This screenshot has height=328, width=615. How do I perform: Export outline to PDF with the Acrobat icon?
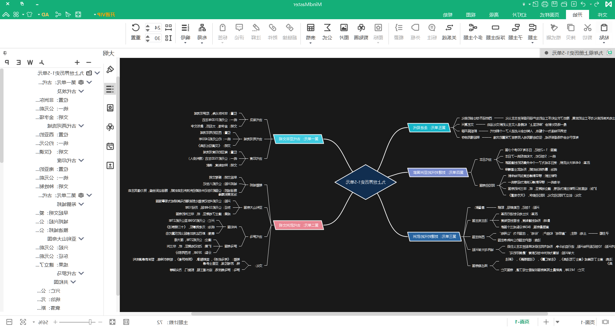coord(42,62)
